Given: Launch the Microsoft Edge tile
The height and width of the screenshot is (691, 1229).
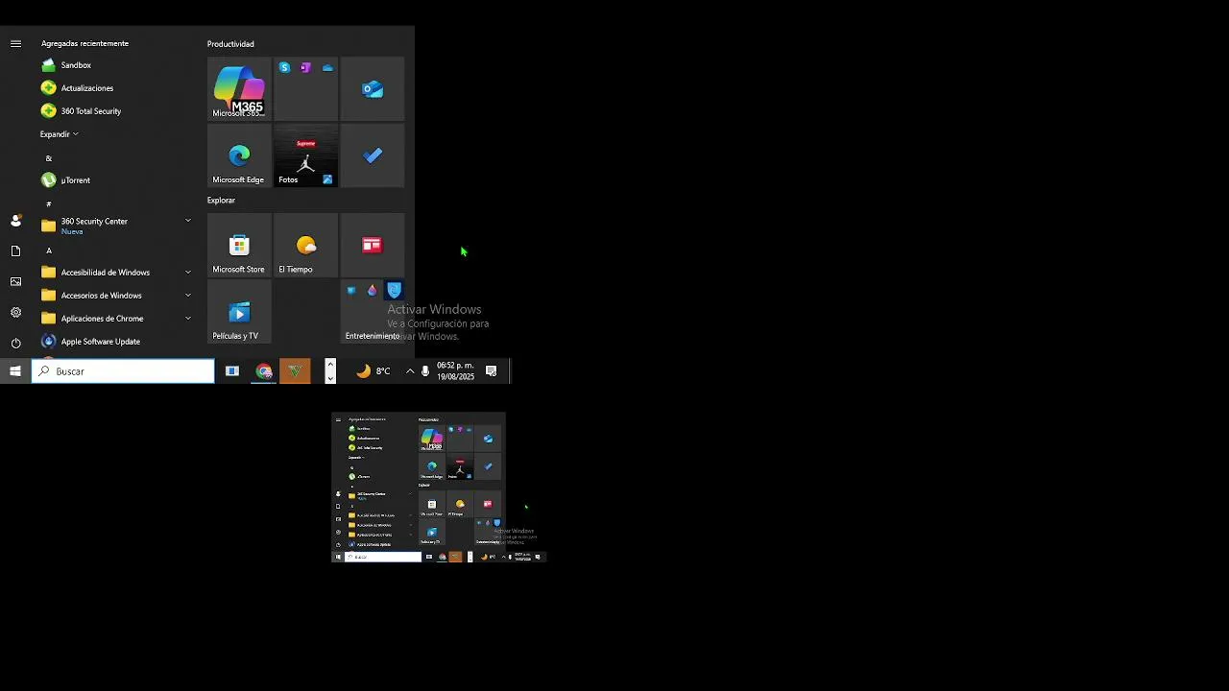Looking at the screenshot, I should point(239,155).
